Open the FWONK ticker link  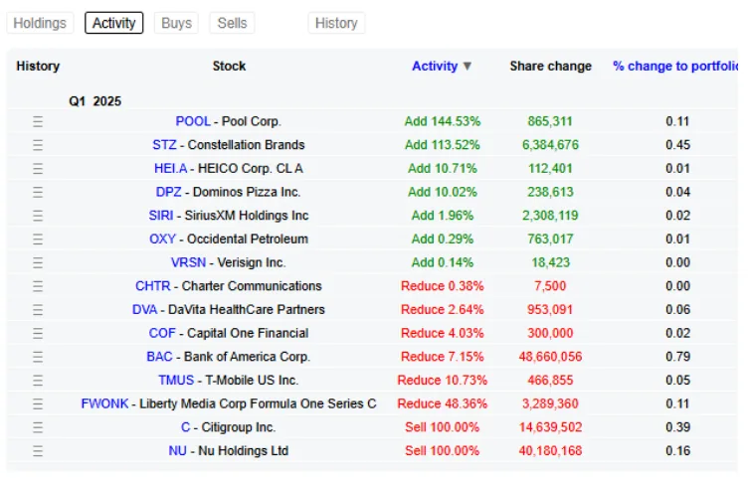click(x=104, y=403)
